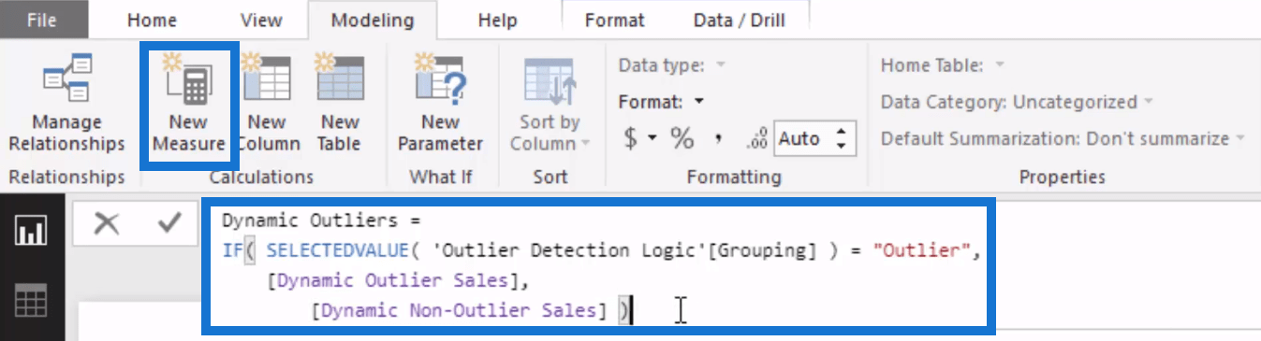Screen dimensions: 1261x341
Task: Commit the formula with checkmark
Action: click(169, 223)
